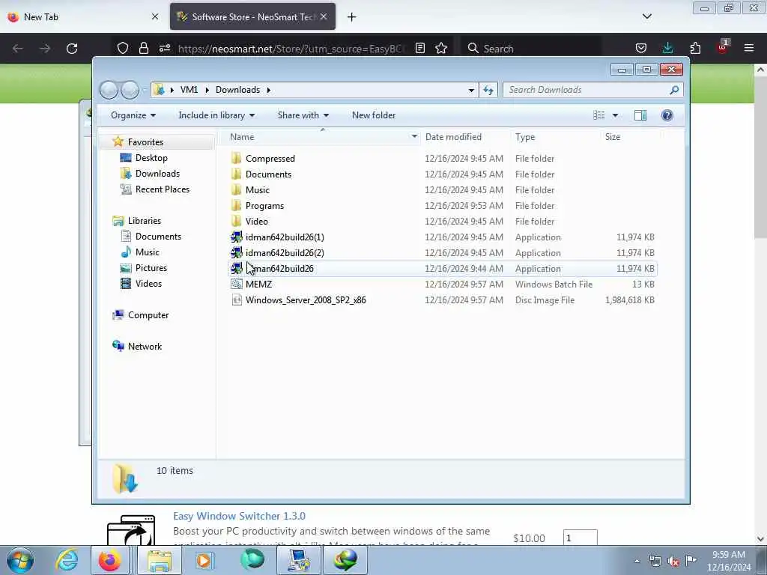Click the quantity field next to $10.00
The width and height of the screenshot is (767, 575).
pos(580,538)
